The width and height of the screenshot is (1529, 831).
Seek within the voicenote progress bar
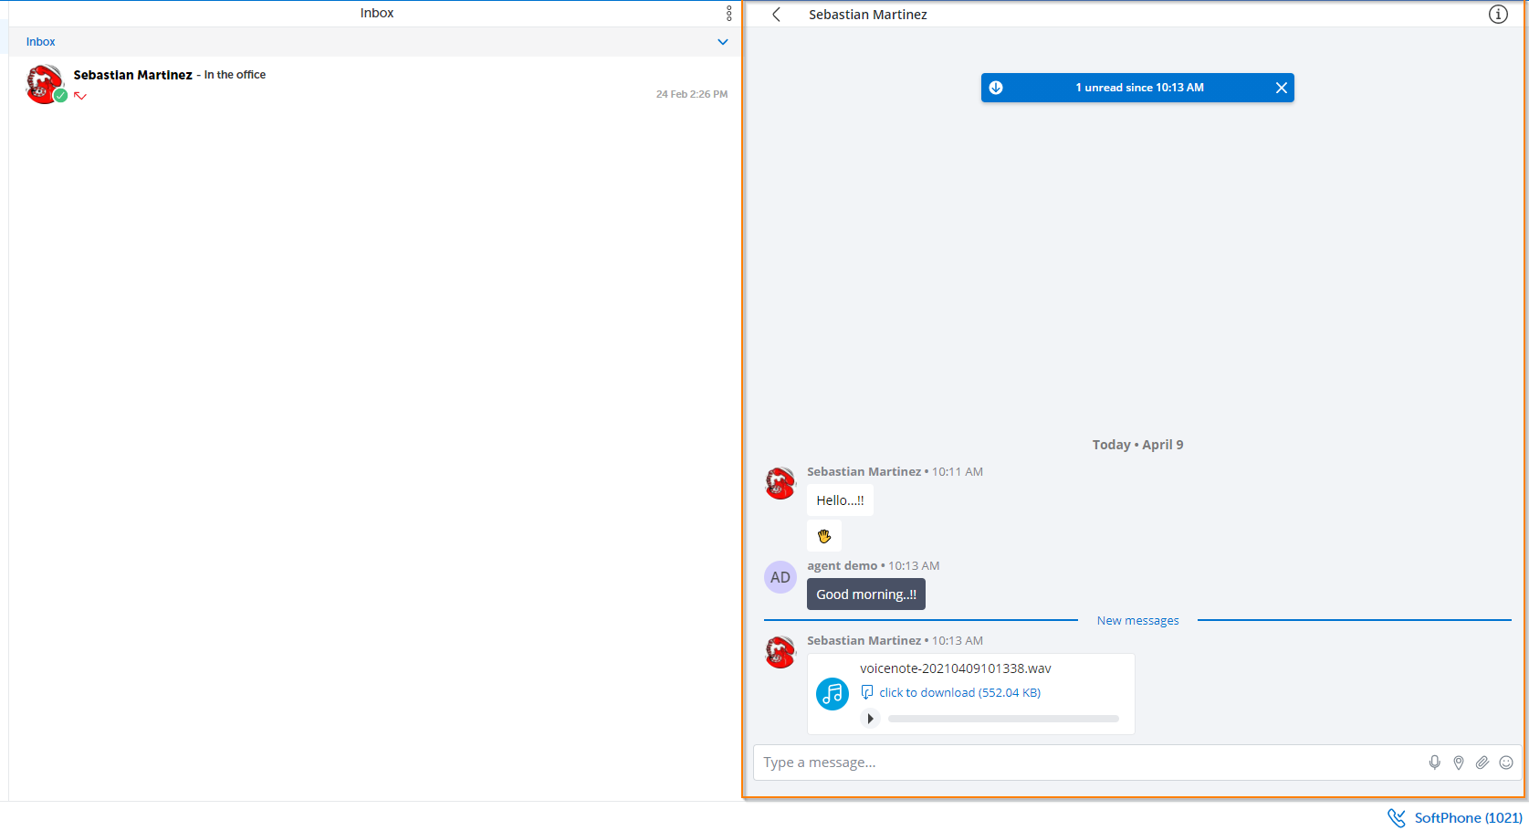[1003, 719]
